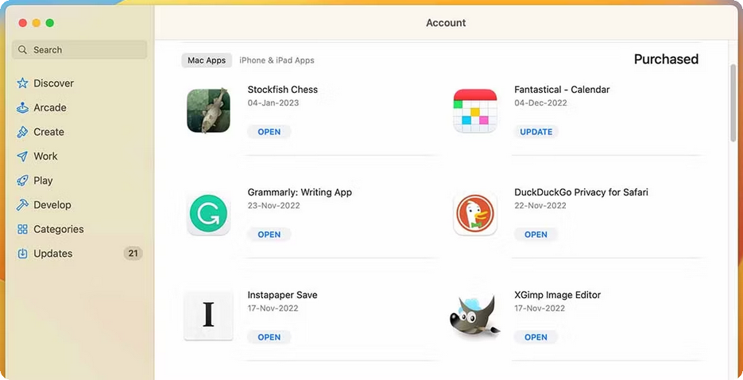Image resolution: width=743 pixels, height=380 pixels.
Task: Switch to the Mac Apps tab
Action: pos(207,60)
